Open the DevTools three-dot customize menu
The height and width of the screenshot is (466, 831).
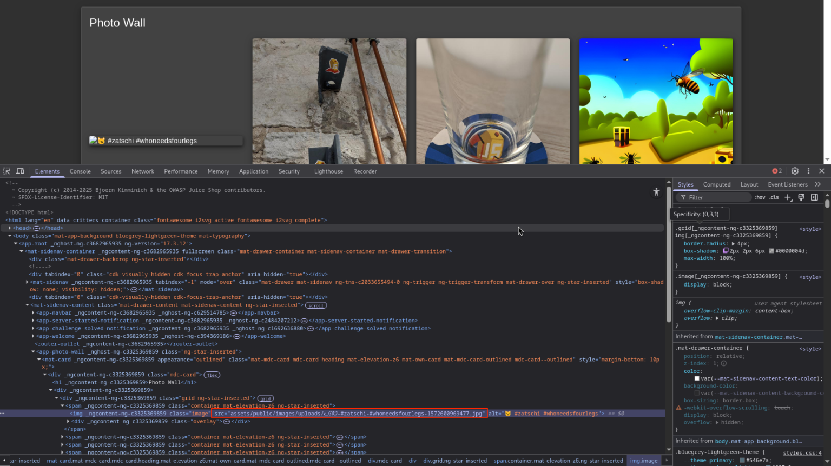808,171
